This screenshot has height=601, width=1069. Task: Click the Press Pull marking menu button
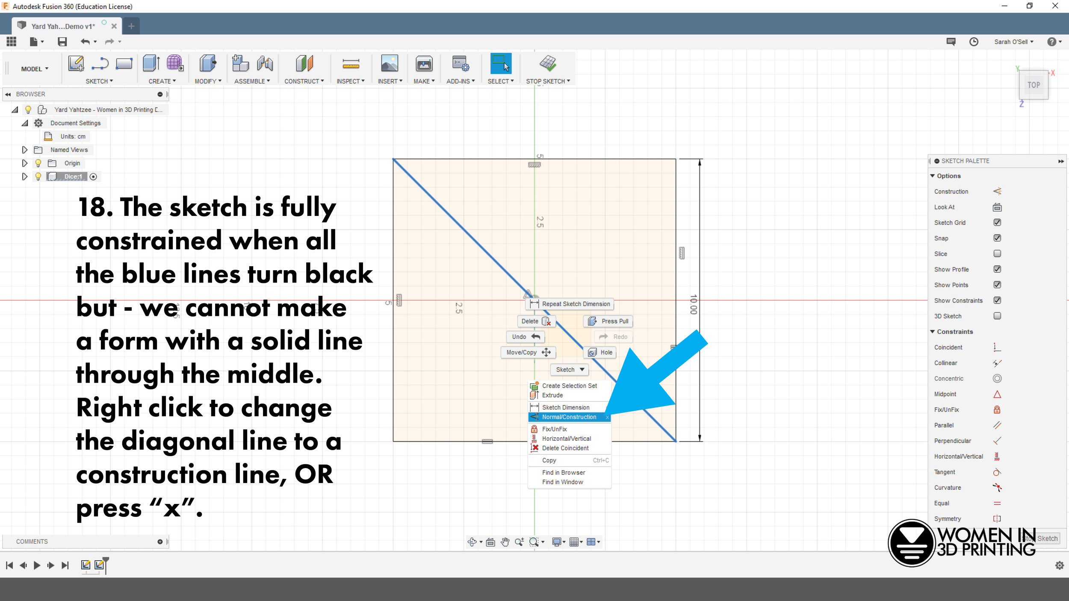pos(608,321)
